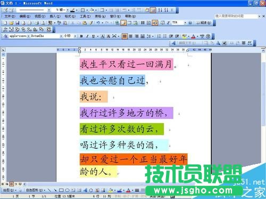Open the 文件 (File) menu
266x199 pixels.
coord(10,16)
